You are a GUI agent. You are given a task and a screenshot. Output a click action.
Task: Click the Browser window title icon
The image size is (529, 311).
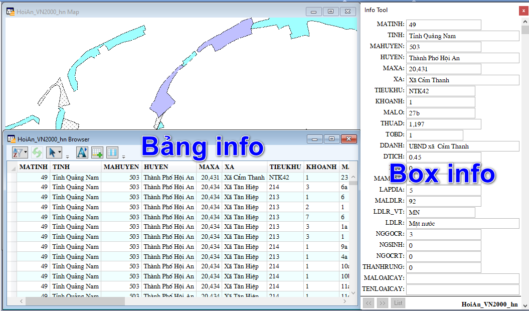coord(12,139)
